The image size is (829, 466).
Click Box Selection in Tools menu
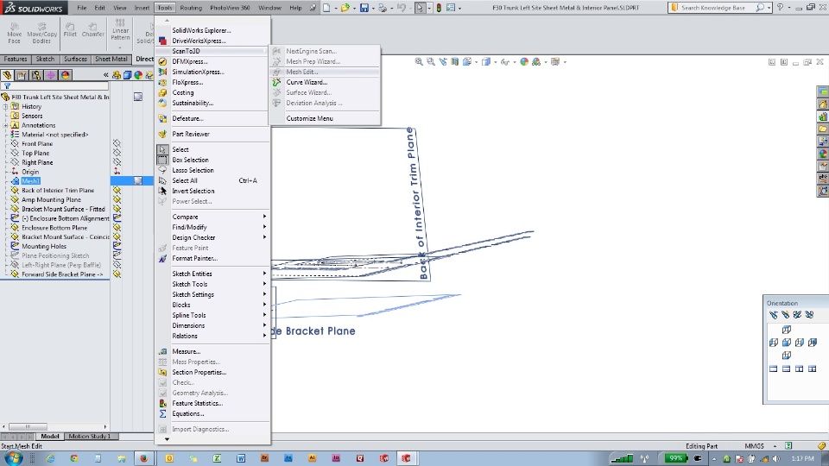point(212,161)
